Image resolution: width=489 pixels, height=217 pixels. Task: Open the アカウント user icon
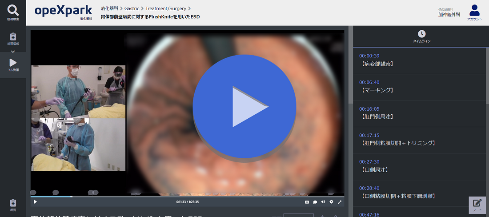pos(474,10)
